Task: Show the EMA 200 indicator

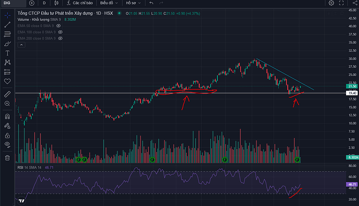Action: [60, 38]
